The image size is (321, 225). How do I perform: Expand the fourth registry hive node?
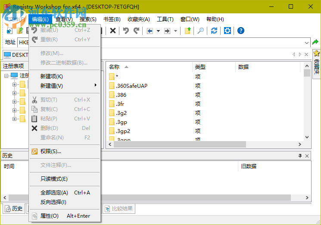[x=14, y=110]
